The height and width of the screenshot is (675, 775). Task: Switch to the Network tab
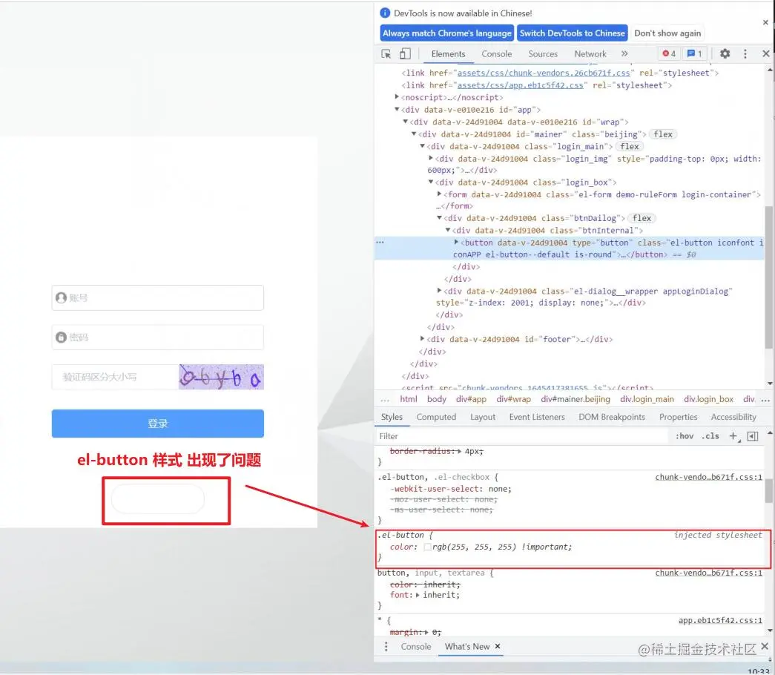[590, 54]
